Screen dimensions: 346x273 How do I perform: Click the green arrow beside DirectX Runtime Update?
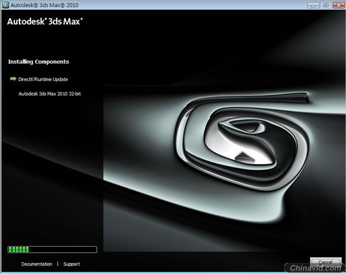[x=13, y=79]
